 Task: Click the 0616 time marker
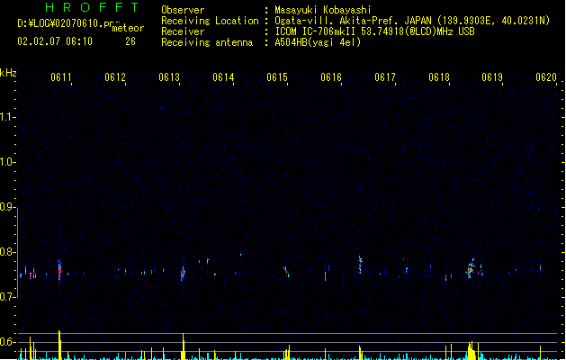point(331,77)
